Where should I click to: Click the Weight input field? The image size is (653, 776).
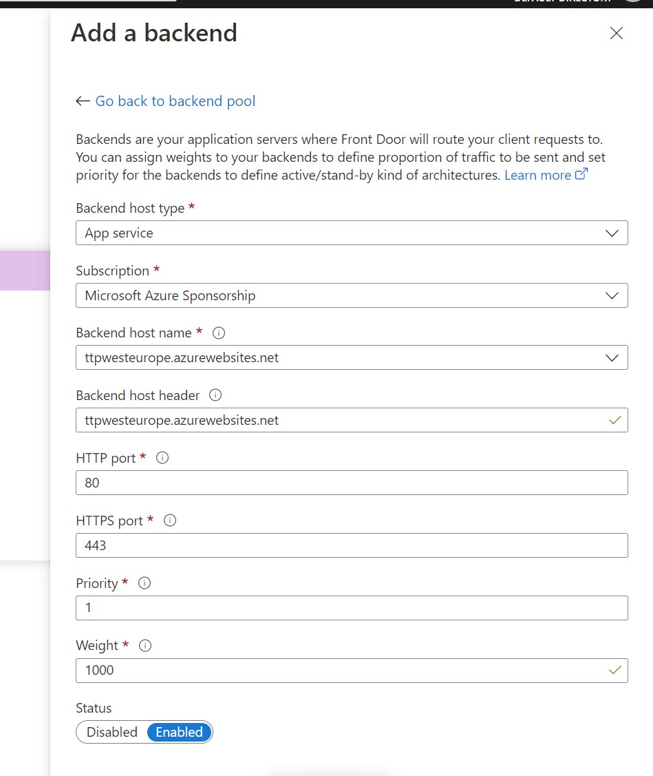coord(341,670)
